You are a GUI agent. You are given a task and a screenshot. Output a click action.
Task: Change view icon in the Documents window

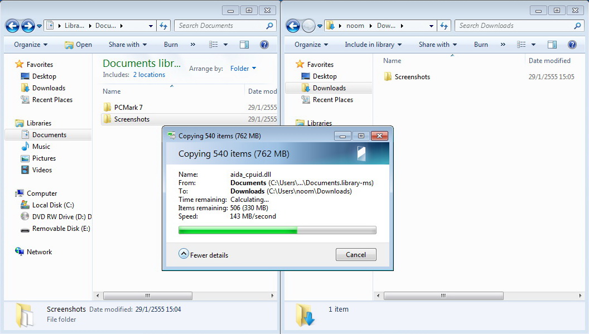tap(214, 45)
